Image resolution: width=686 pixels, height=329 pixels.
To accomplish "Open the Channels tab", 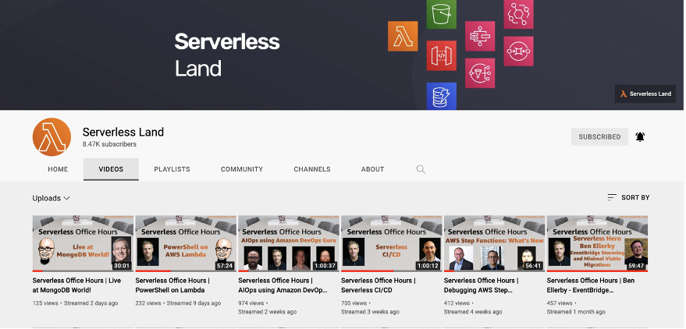I will tap(312, 169).
